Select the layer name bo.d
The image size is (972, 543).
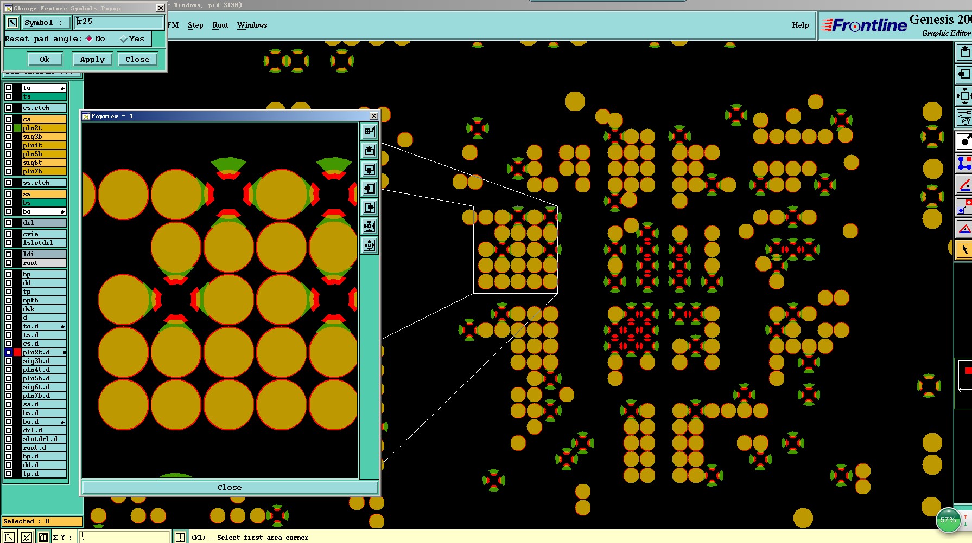point(44,422)
